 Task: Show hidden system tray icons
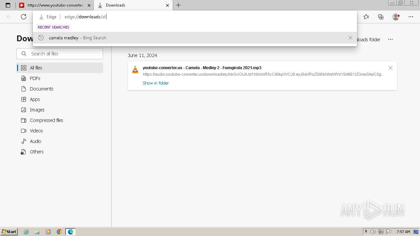(366, 232)
